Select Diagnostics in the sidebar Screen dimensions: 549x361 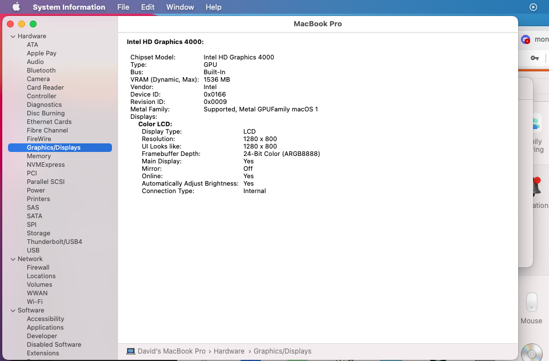[45, 105]
